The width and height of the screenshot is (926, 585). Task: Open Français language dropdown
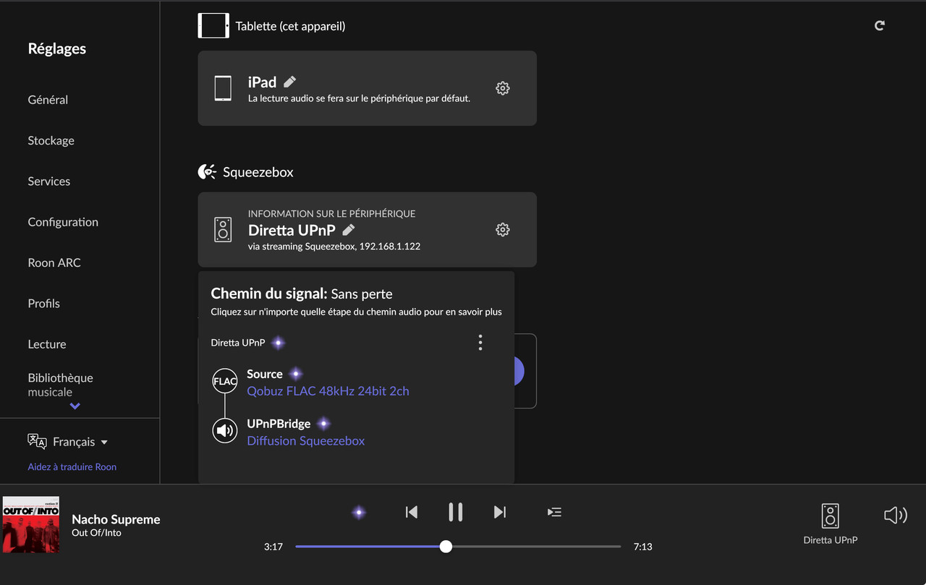click(80, 442)
